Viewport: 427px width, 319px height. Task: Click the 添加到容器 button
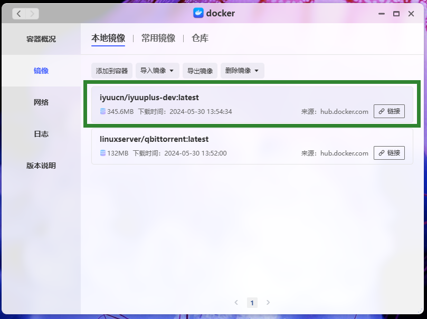click(112, 71)
